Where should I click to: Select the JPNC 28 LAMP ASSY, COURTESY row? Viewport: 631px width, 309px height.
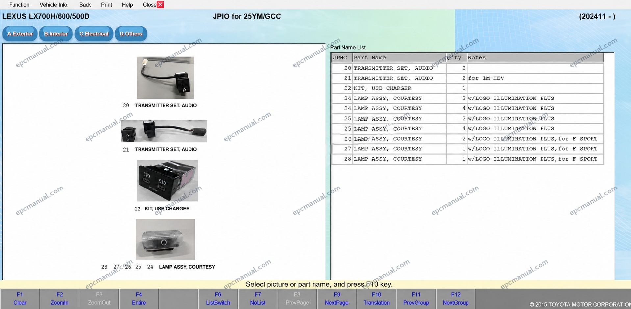click(467, 159)
